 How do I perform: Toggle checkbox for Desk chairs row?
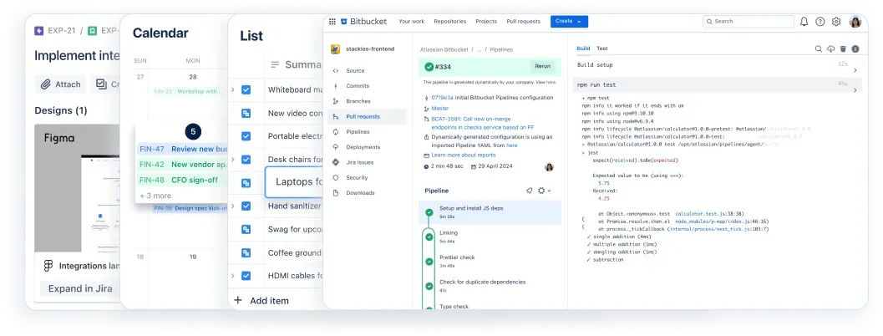click(x=246, y=160)
